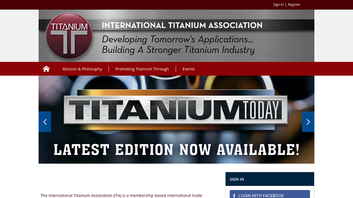Advance carousel with the right arrow

coord(308,122)
